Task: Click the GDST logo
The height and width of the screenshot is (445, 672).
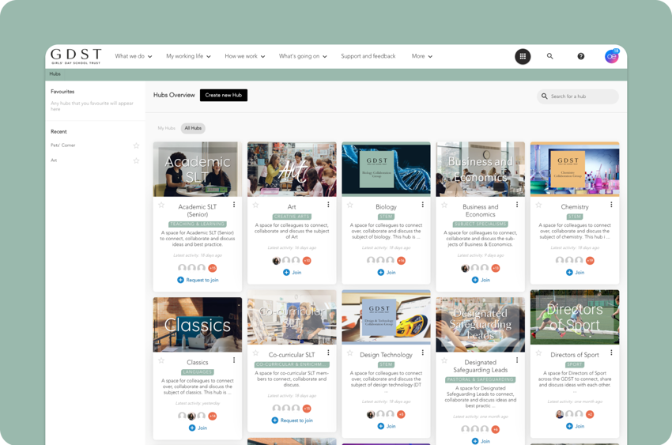Action: [x=76, y=56]
